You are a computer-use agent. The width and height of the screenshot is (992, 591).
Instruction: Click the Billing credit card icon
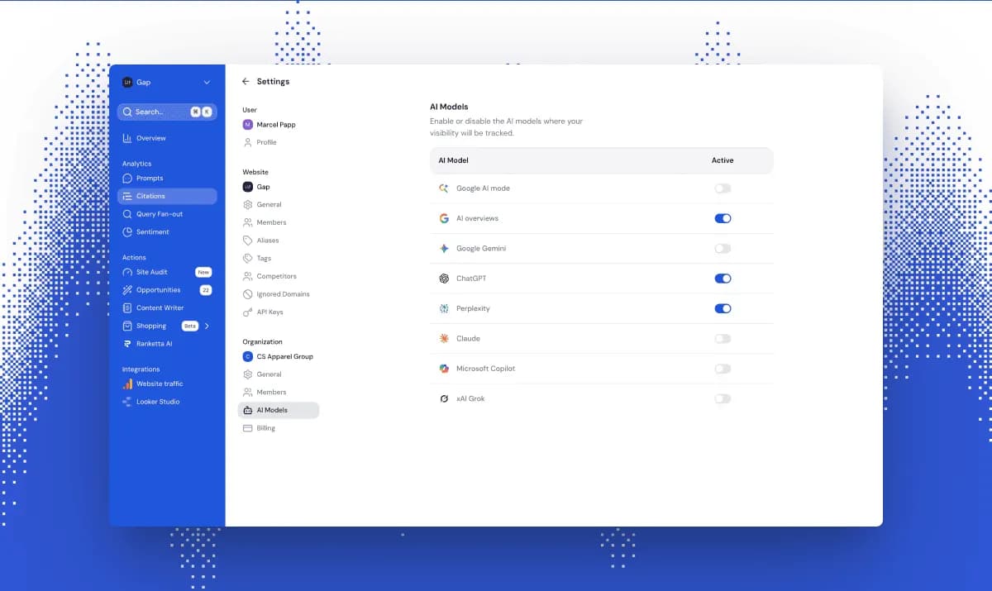click(x=248, y=428)
